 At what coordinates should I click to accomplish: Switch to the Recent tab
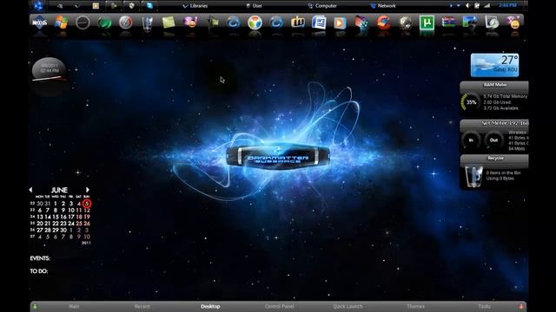[142, 306]
